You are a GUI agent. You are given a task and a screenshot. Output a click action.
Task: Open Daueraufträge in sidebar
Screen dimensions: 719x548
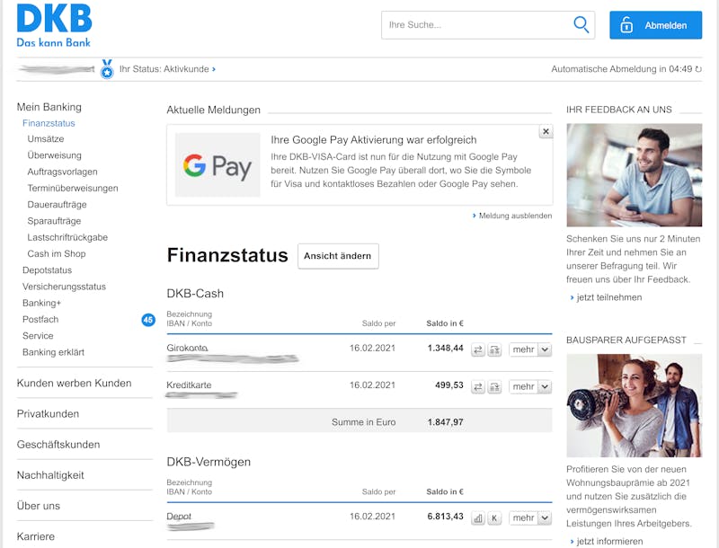57,205
